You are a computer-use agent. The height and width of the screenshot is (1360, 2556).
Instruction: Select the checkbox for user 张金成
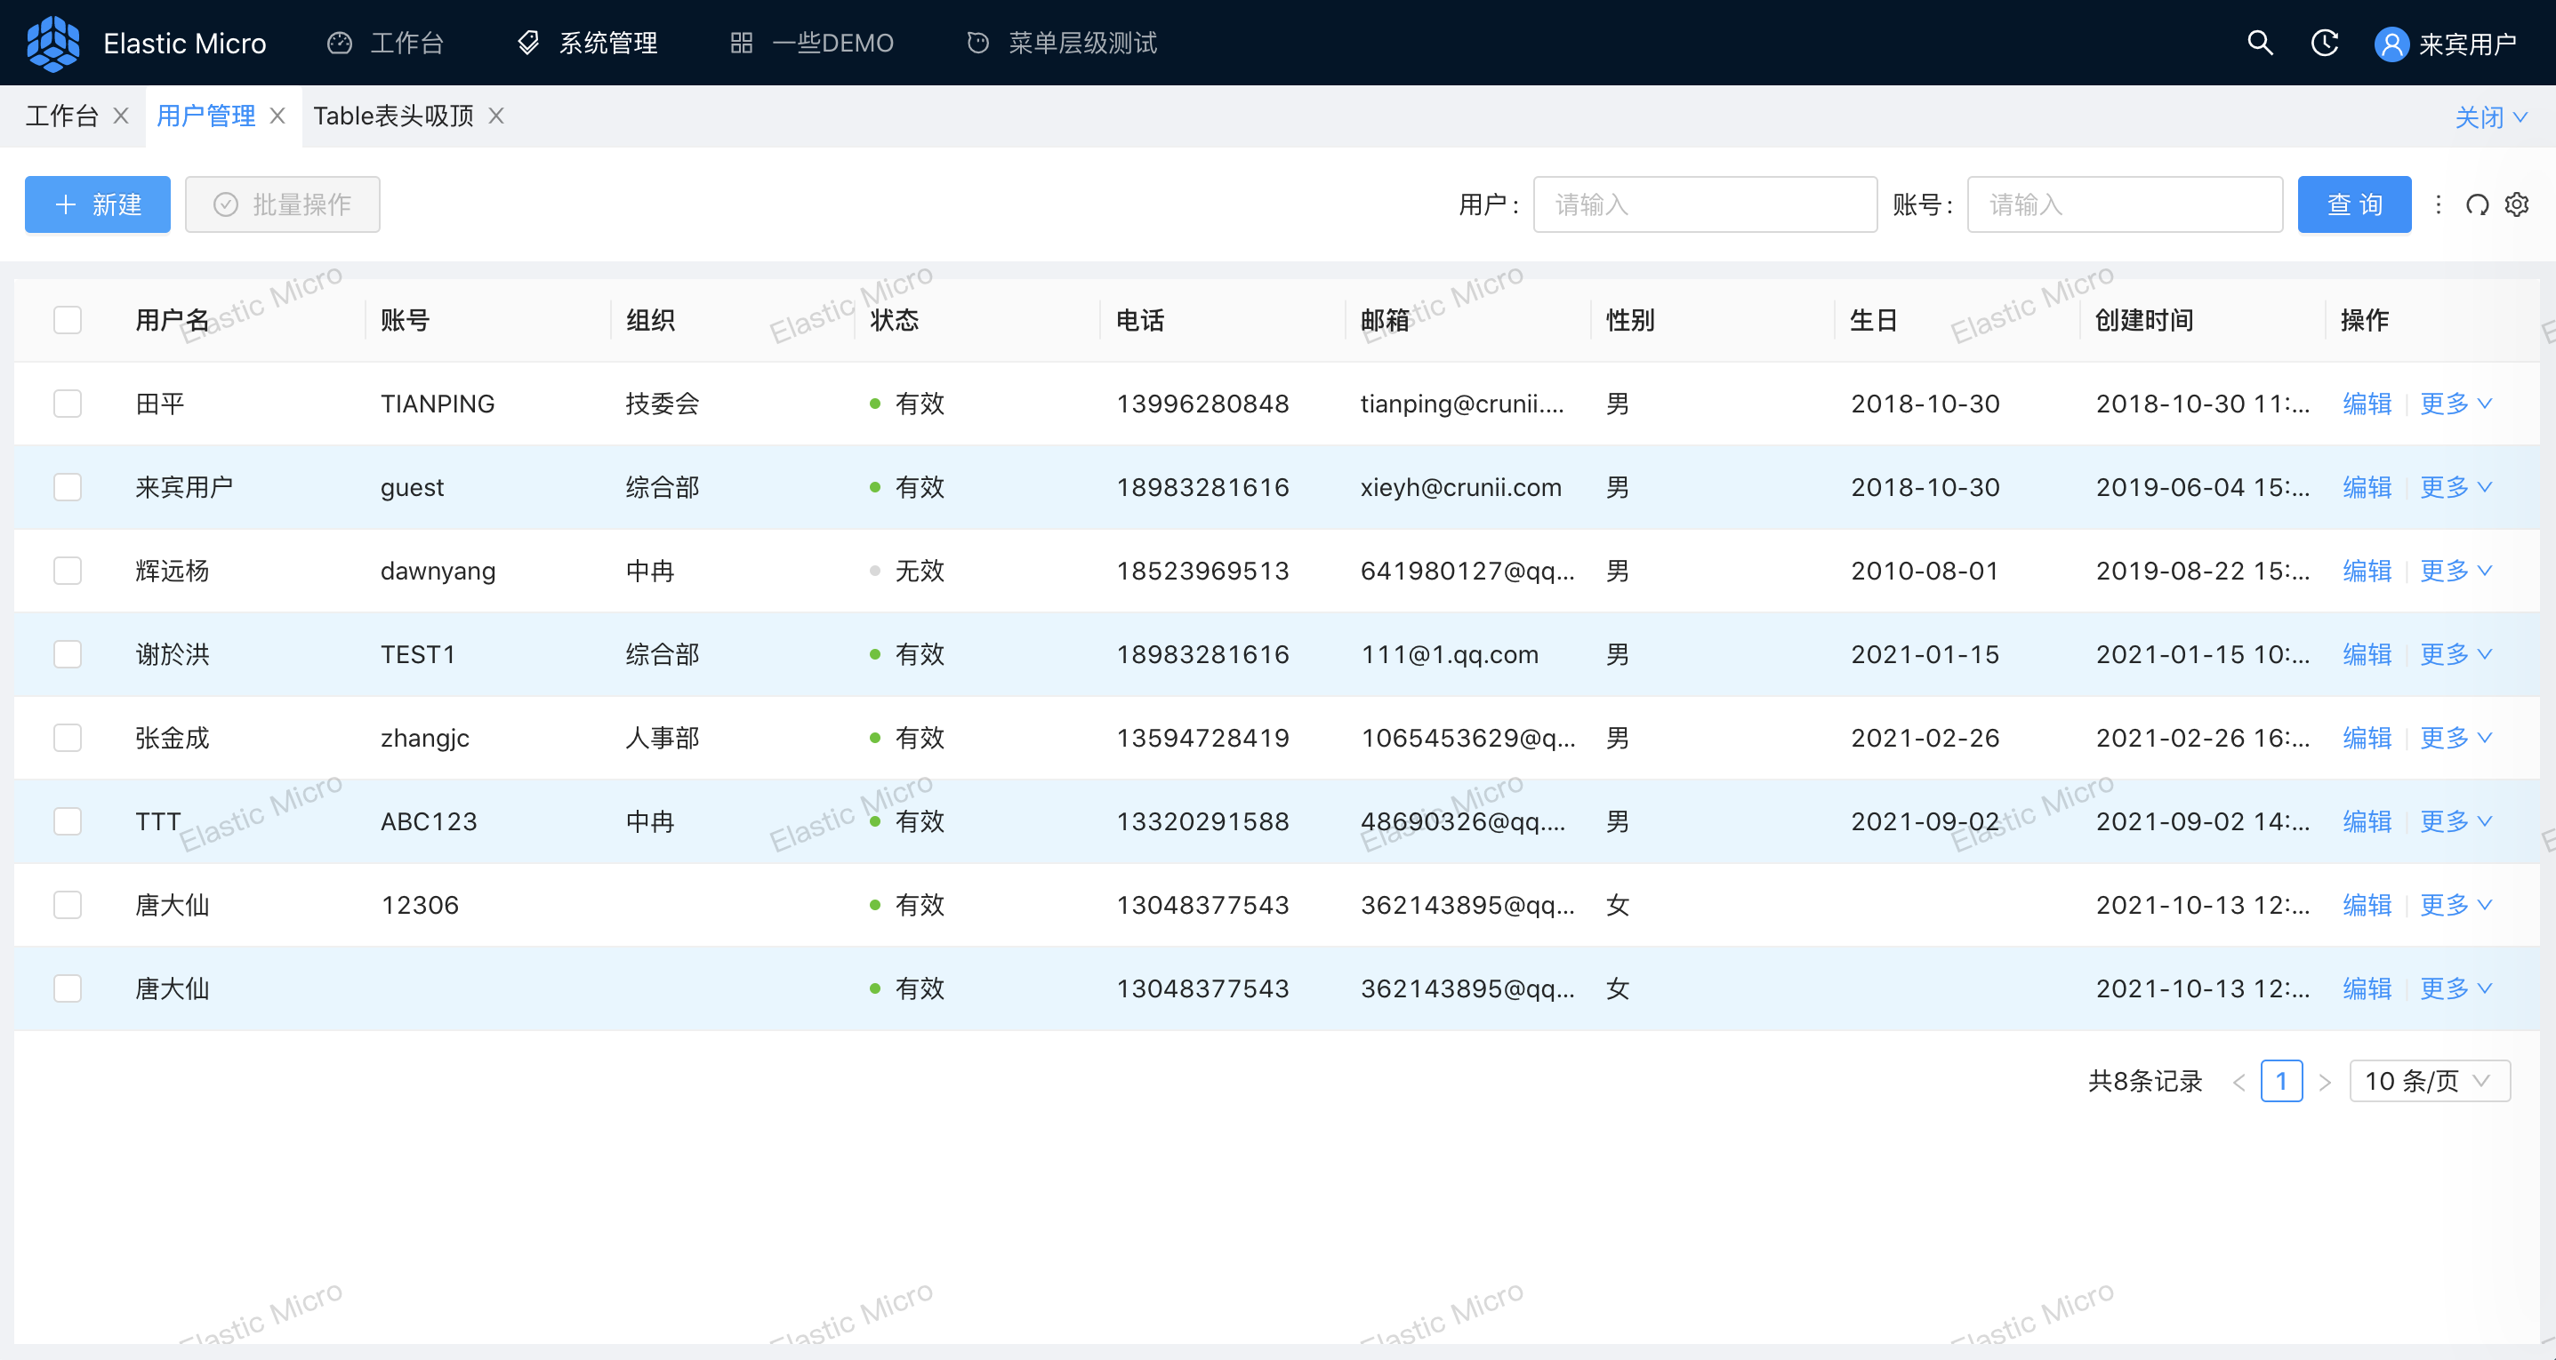pos(68,738)
